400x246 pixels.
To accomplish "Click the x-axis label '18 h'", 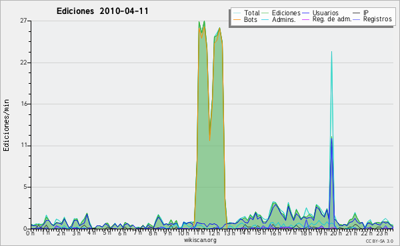I will [x=306, y=233].
